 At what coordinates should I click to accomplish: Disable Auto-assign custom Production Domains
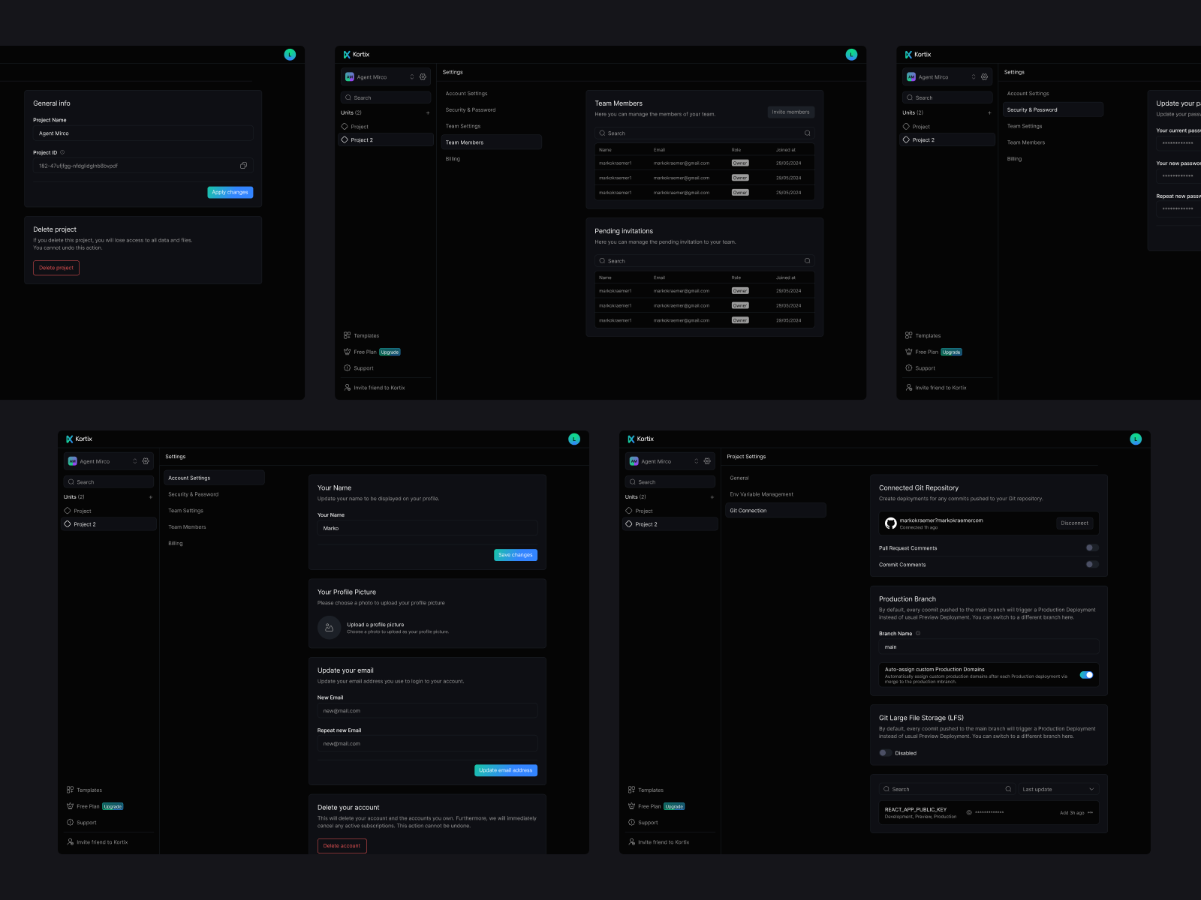(x=1086, y=675)
